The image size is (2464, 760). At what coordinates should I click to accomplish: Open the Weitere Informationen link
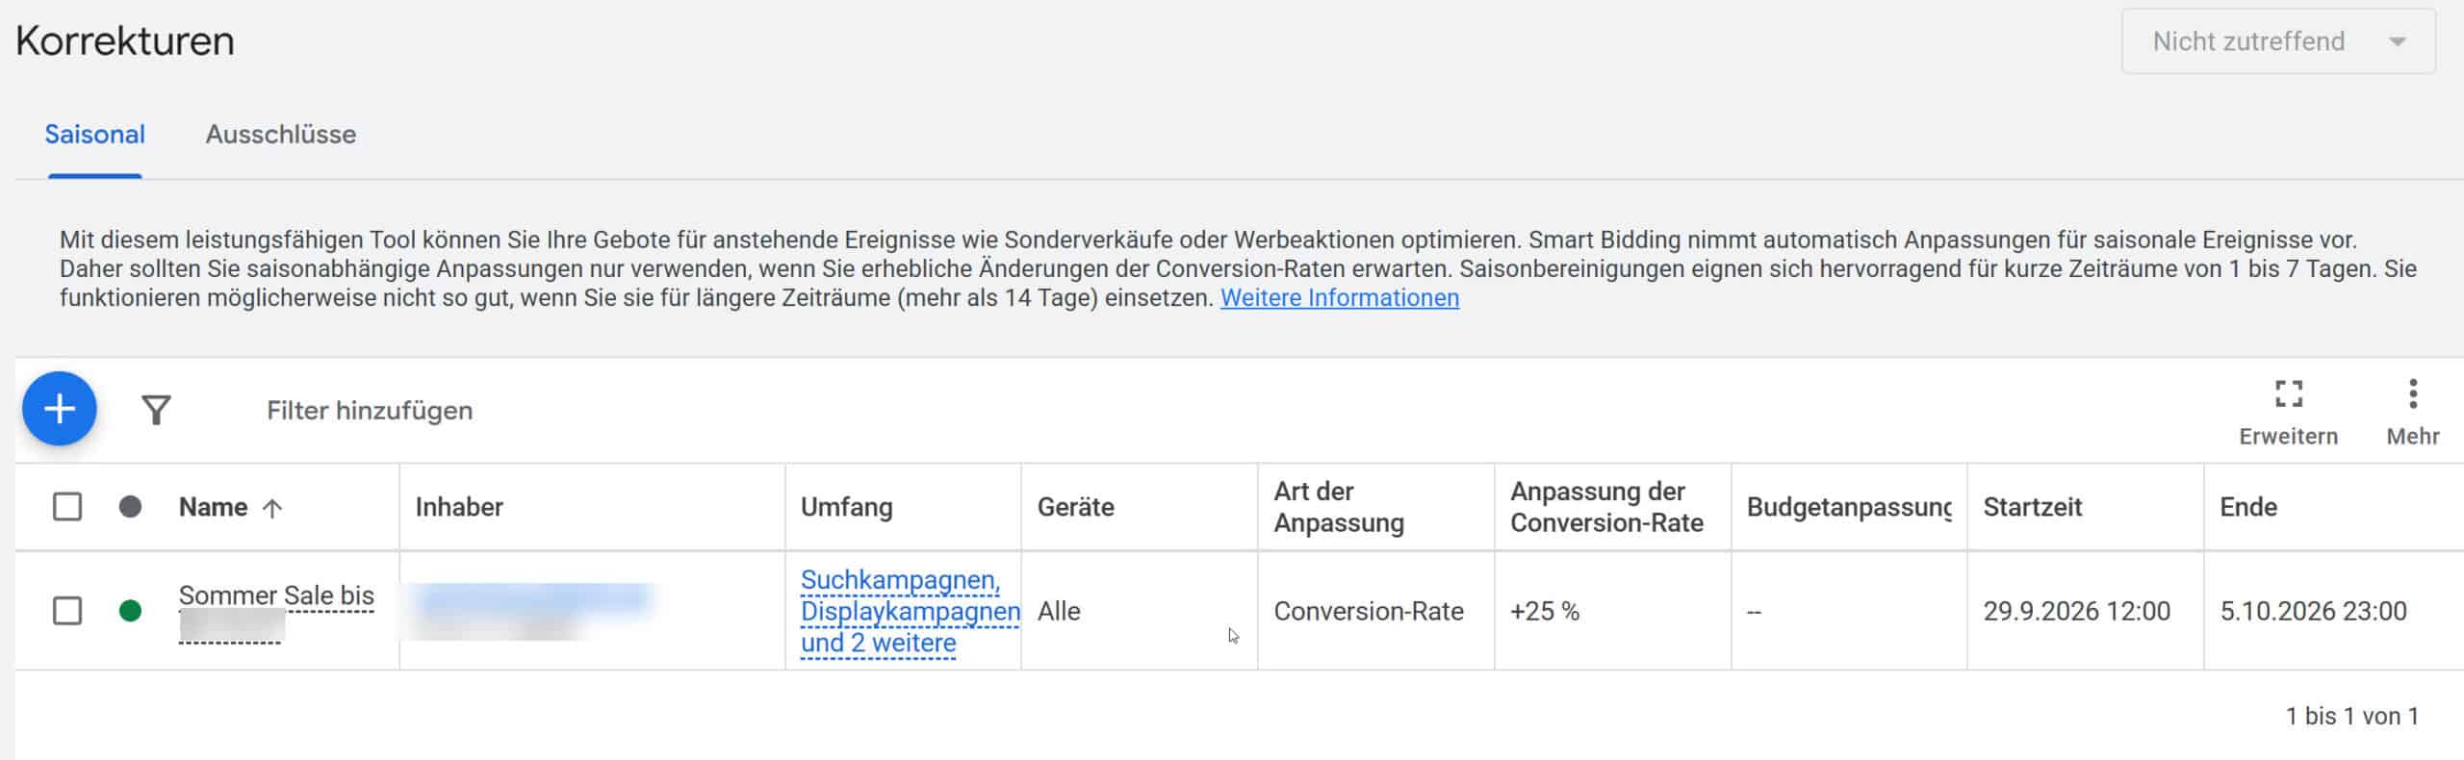point(1340,298)
